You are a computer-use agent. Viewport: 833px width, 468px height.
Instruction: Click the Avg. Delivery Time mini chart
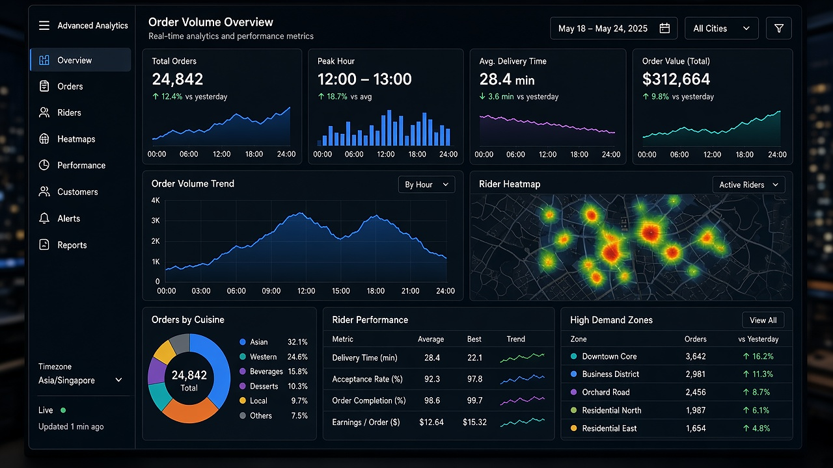click(x=547, y=130)
